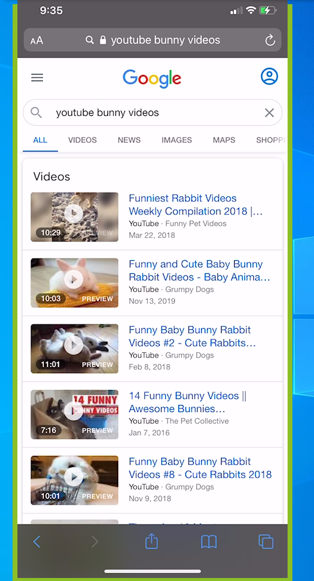Switch to the IMAGES tab

[177, 140]
